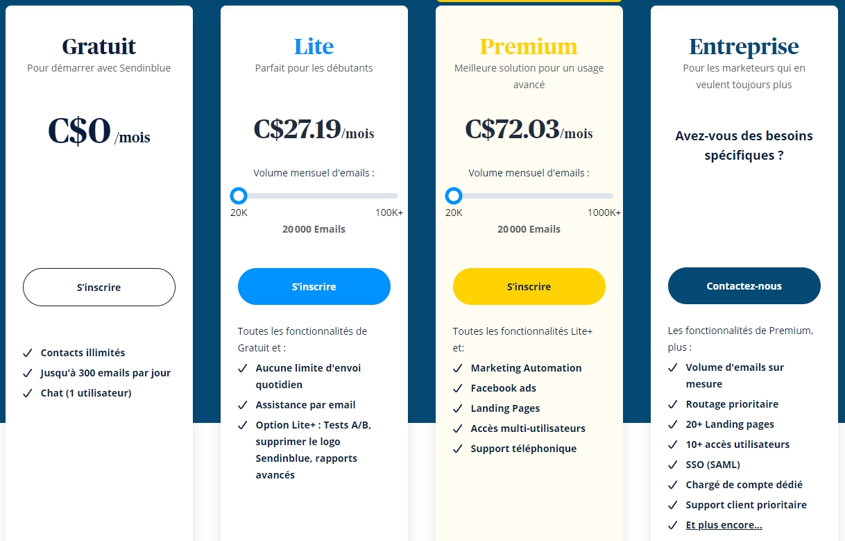
Task: Click the Entreprise plan title
Action: [744, 47]
